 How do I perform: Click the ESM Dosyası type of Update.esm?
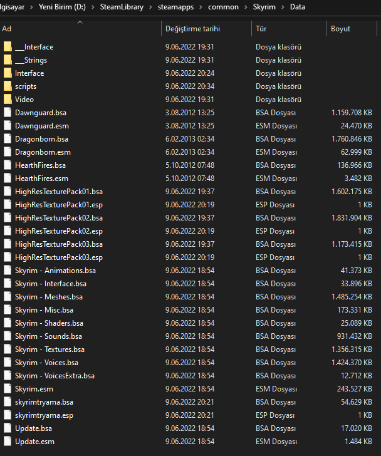[x=276, y=441]
